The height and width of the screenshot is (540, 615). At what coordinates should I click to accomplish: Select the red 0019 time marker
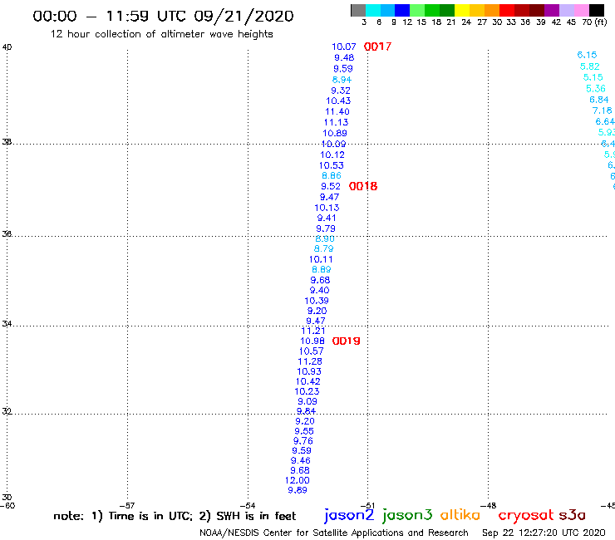(x=346, y=341)
